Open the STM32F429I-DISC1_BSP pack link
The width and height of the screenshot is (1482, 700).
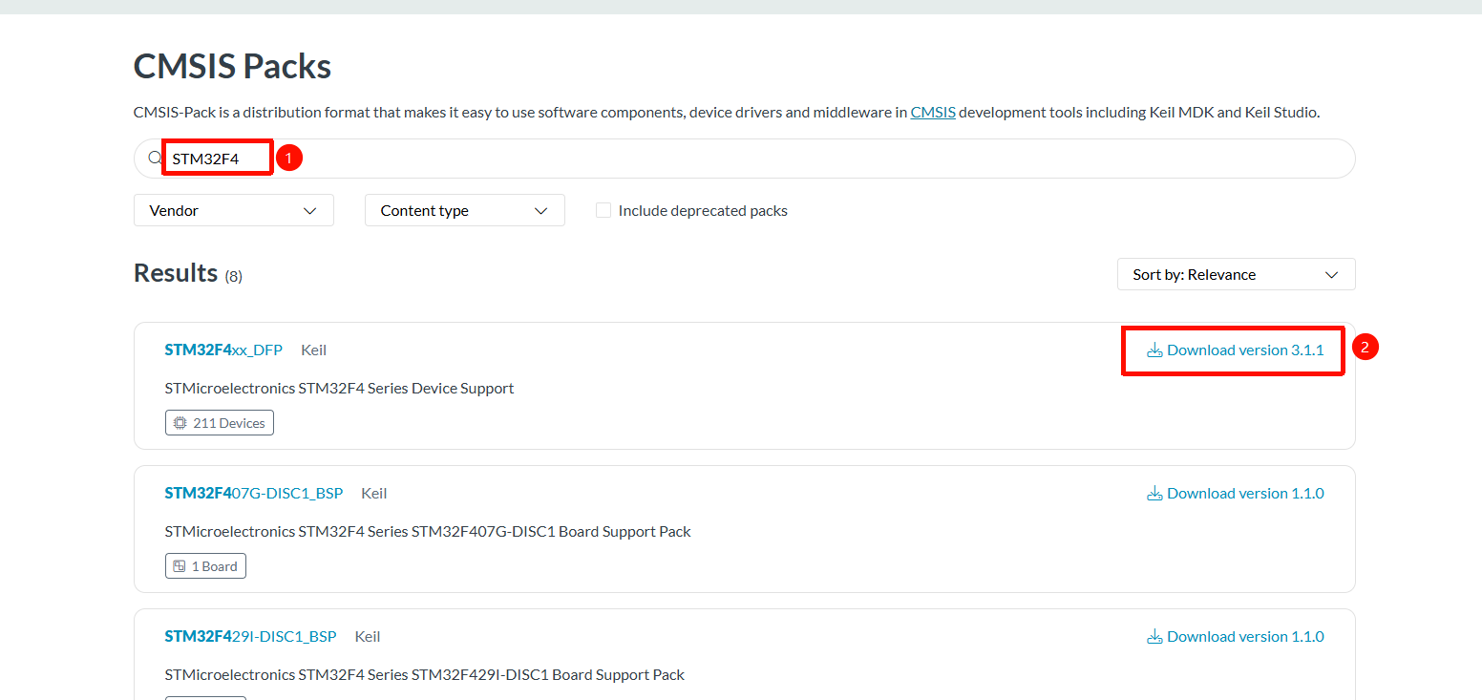tap(250, 637)
